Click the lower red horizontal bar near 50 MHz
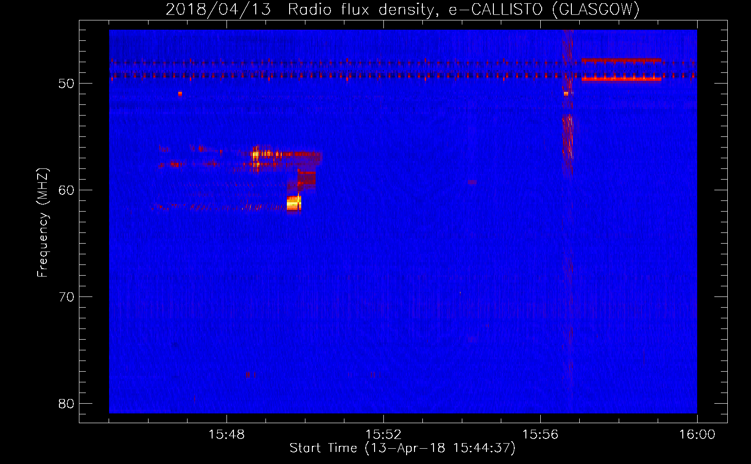 click(622, 79)
